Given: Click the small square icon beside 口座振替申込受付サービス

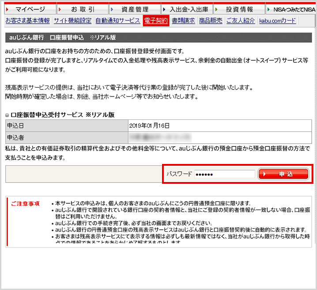Looking at the screenshot, I should pyautogui.click(x=7, y=115).
